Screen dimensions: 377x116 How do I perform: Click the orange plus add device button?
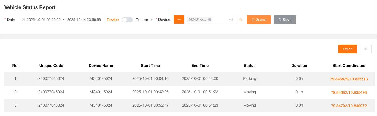pyautogui.click(x=179, y=19)
